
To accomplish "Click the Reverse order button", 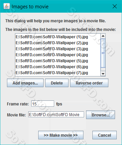I will point(89,83).
